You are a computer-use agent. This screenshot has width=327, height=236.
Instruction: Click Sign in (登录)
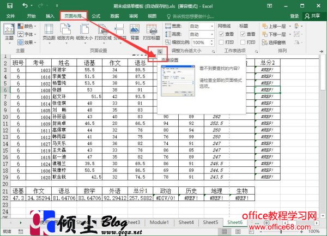click(294, 16)
